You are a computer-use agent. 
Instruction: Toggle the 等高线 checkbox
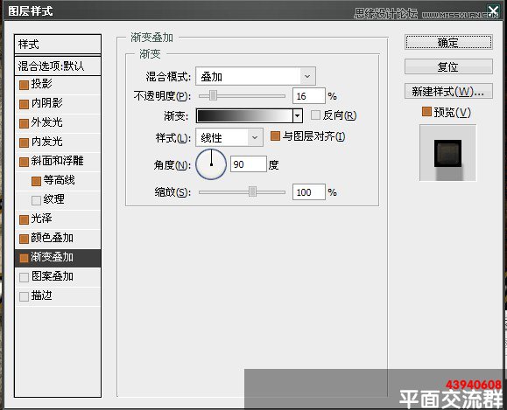pyautogui.click(x=36, y=181)
